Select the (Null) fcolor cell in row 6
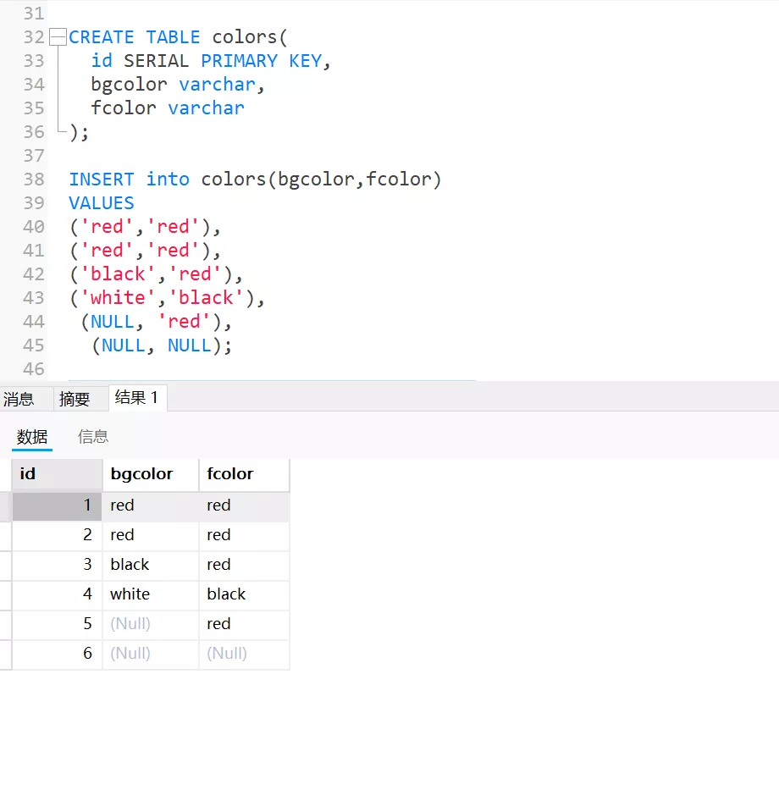This screenshot has width=779, height=801. point(243,654)
